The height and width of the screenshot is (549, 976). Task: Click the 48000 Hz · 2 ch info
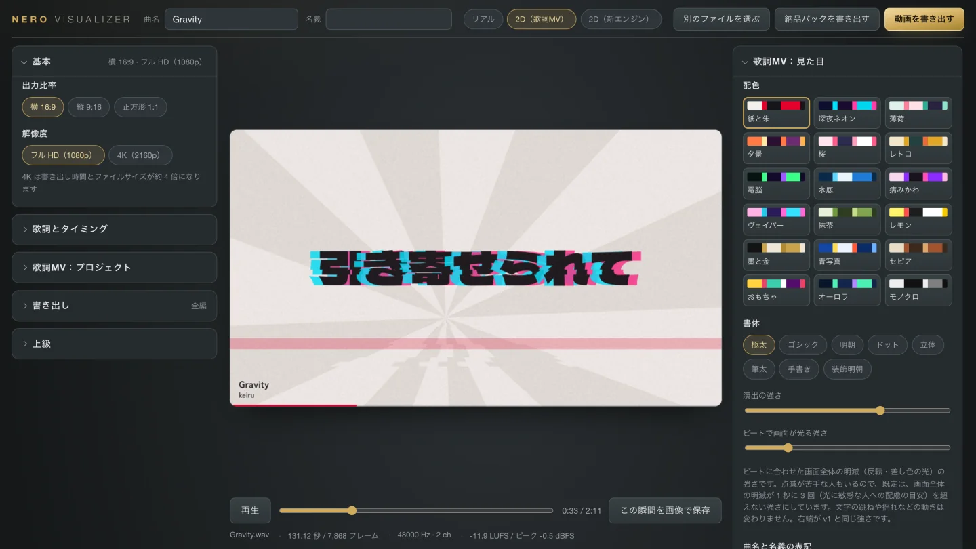[x=424, y=535]
